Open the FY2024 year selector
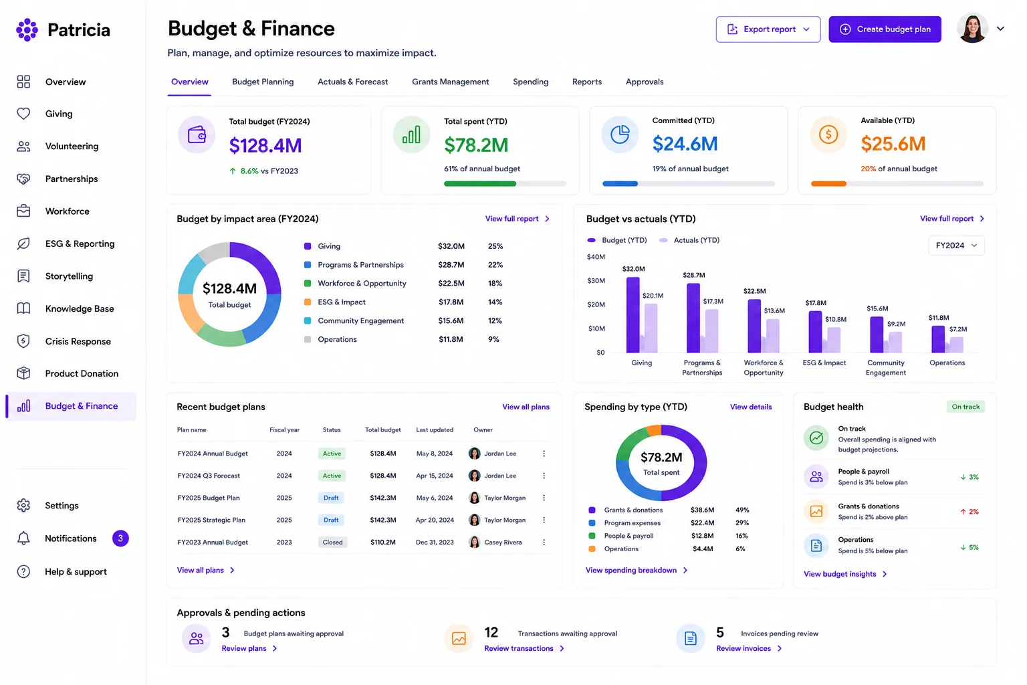 click(956, 246)
